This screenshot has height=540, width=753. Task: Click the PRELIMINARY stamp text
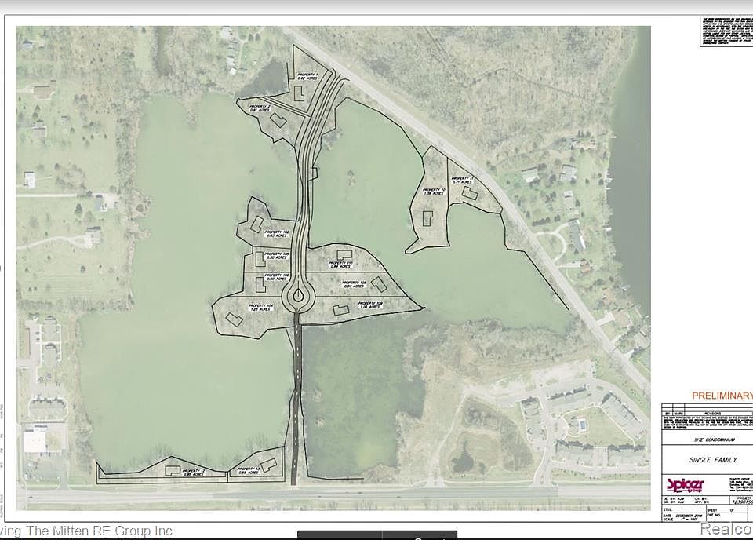[720, 396]
